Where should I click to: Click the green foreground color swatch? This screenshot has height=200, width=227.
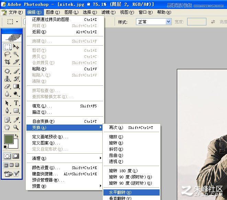tap(9, 139)
